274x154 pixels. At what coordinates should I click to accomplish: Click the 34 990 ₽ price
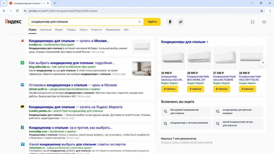pyautogui.click(x=166, y=73)
